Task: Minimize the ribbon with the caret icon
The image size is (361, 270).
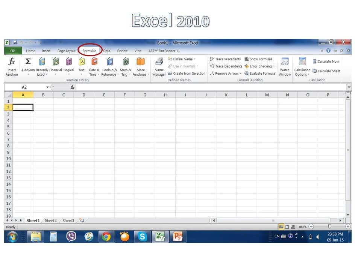Action: pyautogui.click(x=322, y=51)
